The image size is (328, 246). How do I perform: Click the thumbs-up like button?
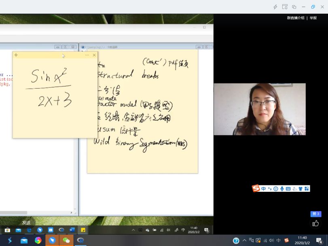pyautogui.click(x=315, y=223)
